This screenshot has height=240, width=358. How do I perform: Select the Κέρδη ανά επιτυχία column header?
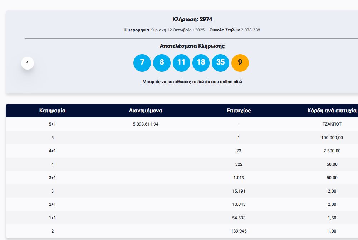tap(332, 111)
